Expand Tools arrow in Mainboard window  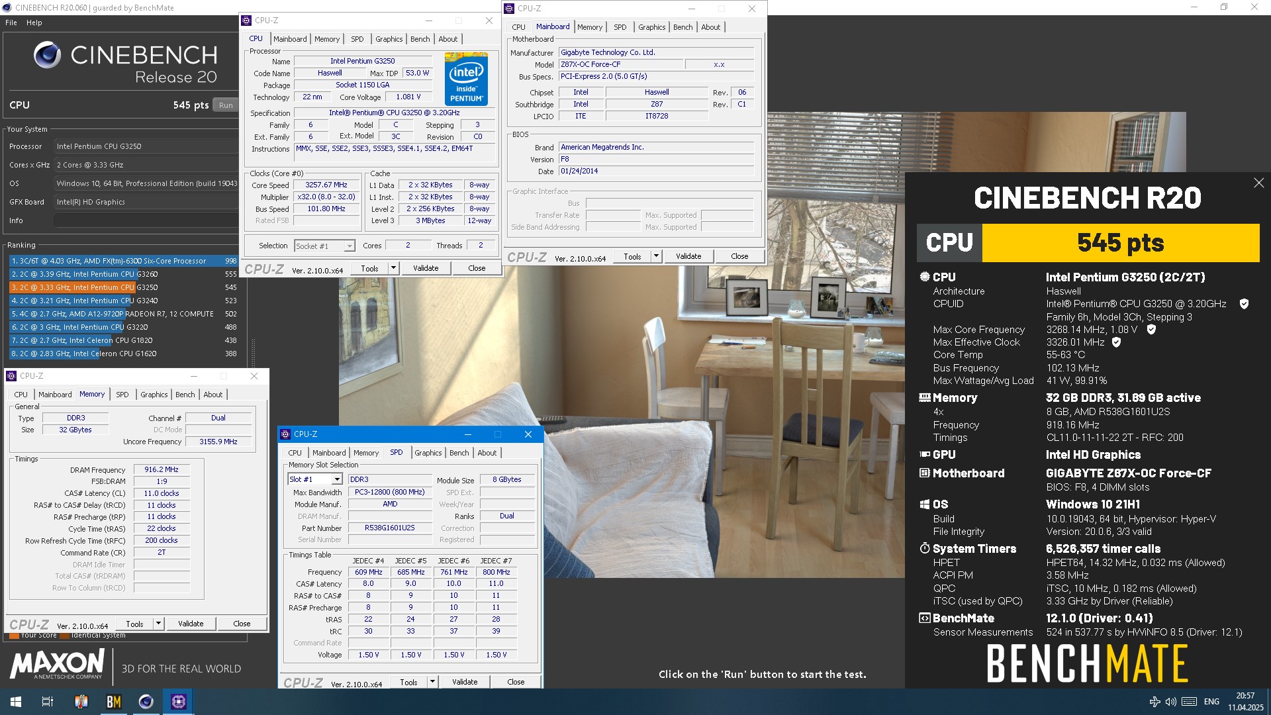[656, 256]
